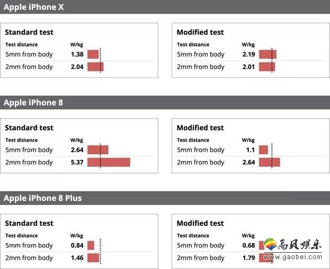The image size is (330, 269).
Task: Click the 2.04 value in iPhone X panel
Action: pos(77,67)
